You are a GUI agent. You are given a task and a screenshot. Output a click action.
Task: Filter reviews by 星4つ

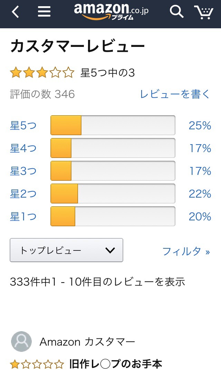[x=23, y=148]
